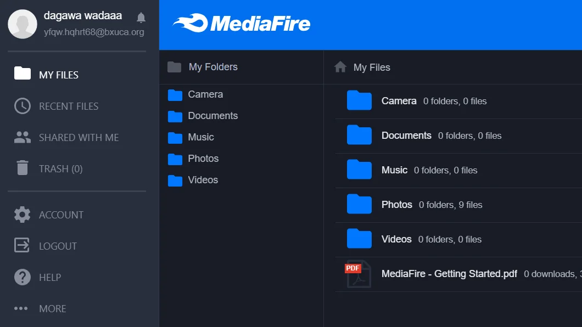The image size is (582, 327).
Task: Open the Camera folder name in file list
Action: coord(399,101)
